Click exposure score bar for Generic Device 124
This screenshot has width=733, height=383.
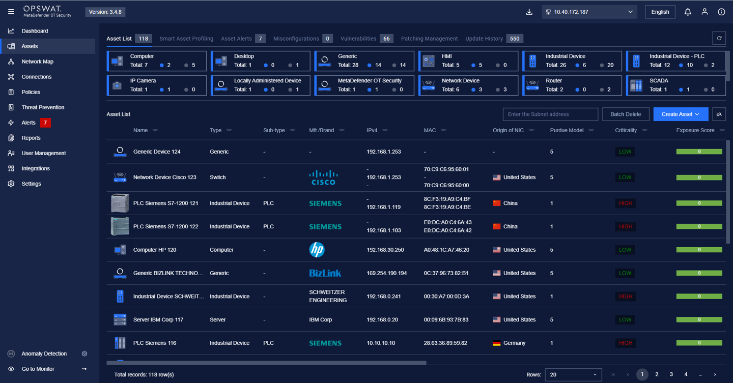[699, 152]
